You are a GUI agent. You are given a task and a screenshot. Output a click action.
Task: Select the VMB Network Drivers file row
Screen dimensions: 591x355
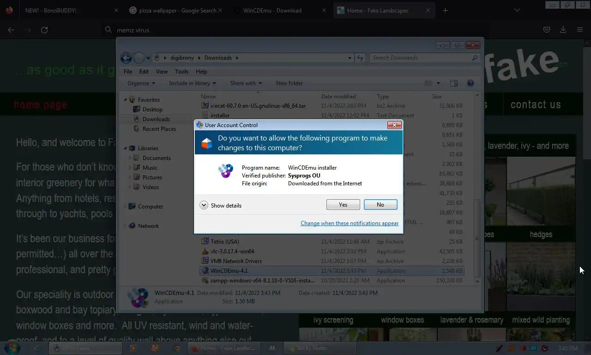332,261
